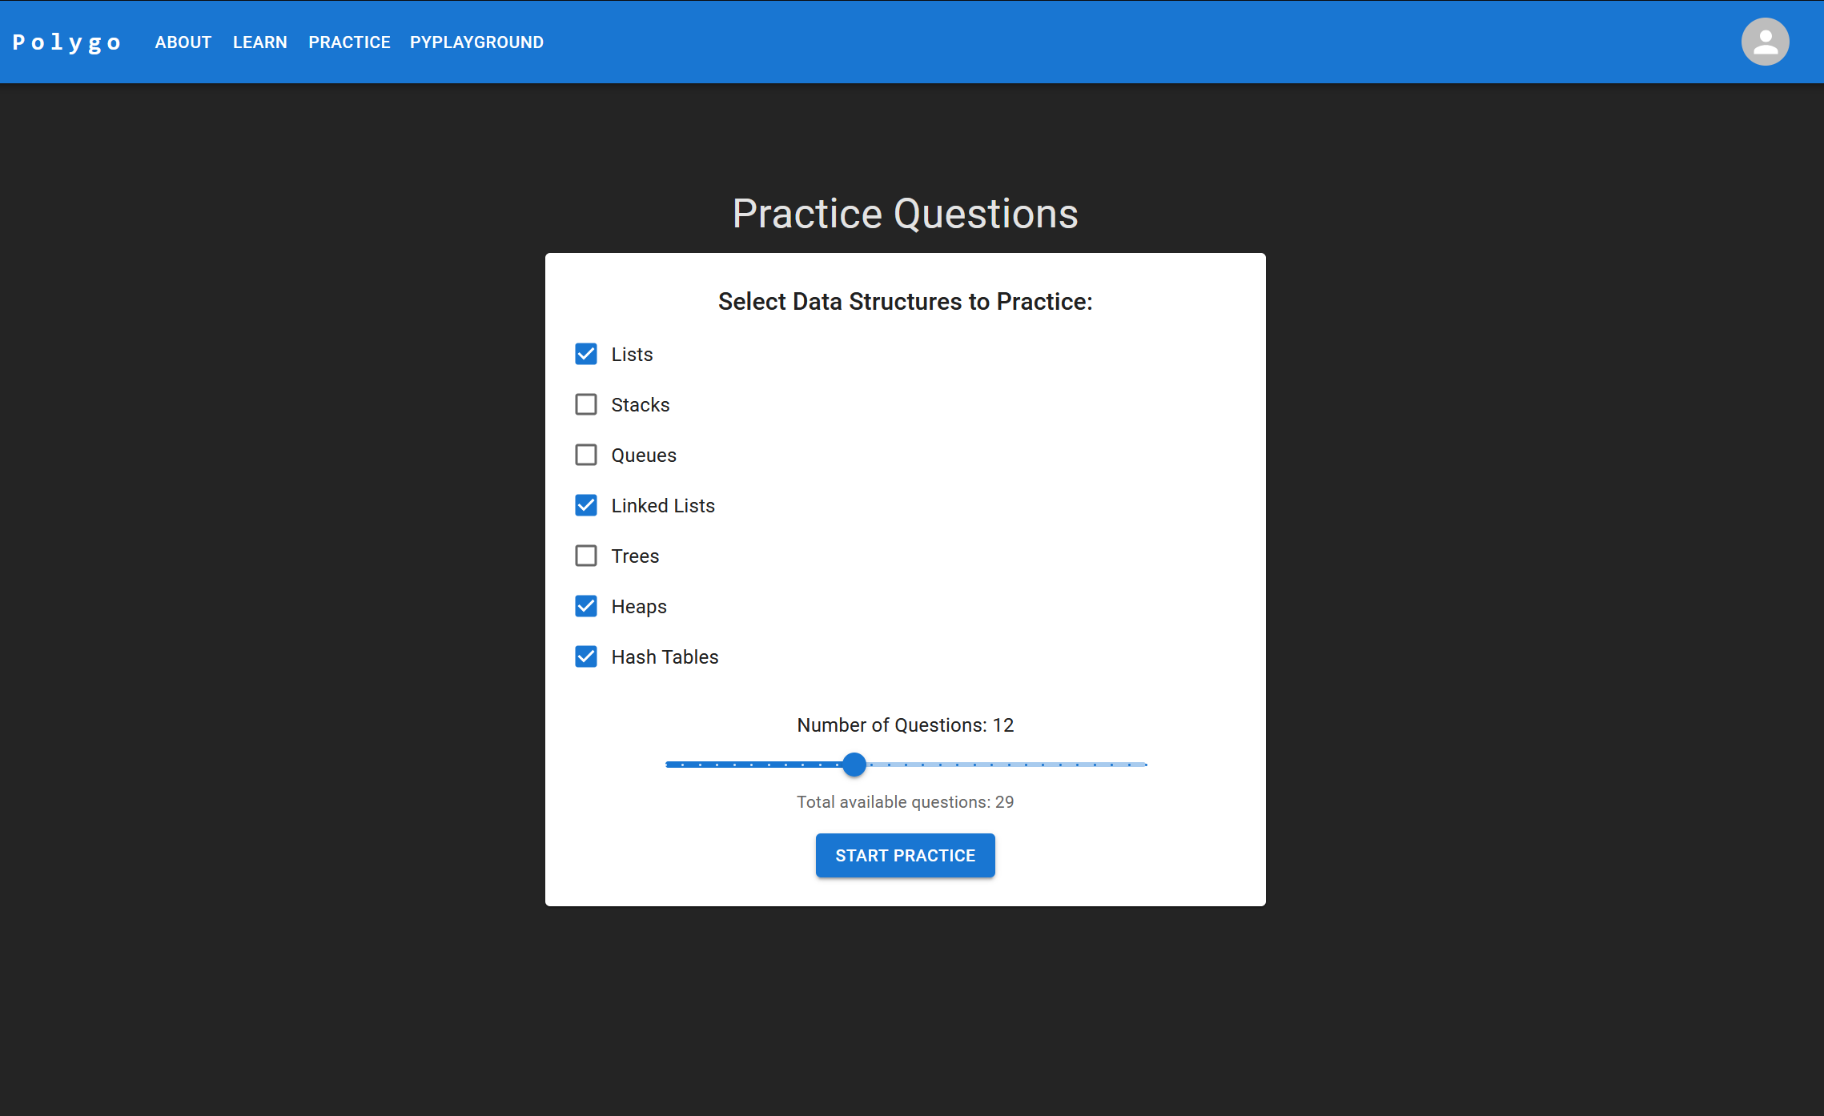Click the Stacks label text
The width and height of the screenshot is (1824, 1116).
[640, 405]
